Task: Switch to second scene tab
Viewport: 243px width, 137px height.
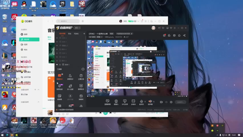Action: click(x=70, y=34)
